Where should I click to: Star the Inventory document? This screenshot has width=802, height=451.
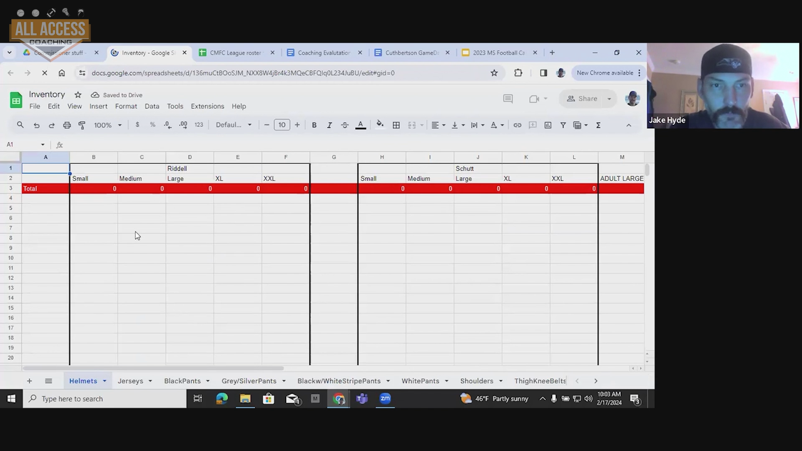(78, 95)
